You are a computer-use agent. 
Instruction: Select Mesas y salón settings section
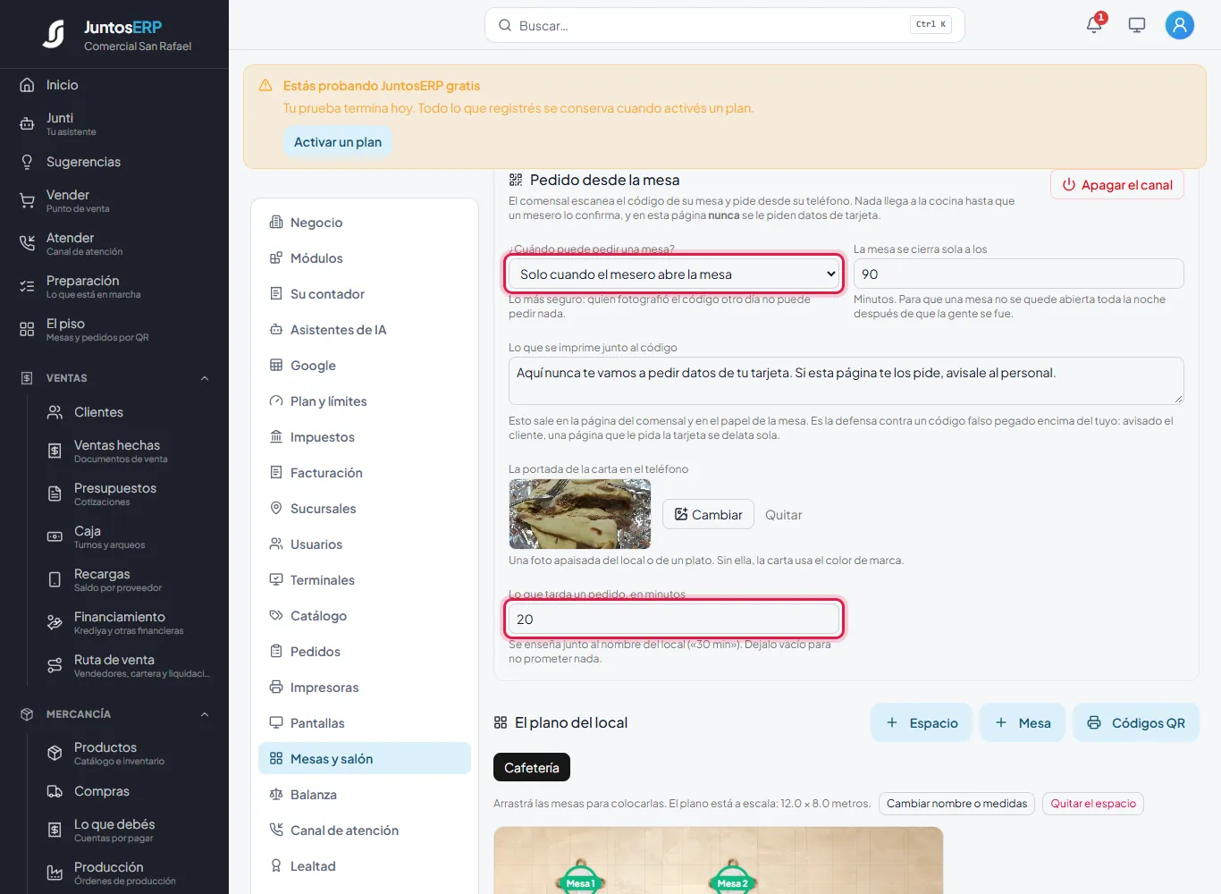[365, 759]
